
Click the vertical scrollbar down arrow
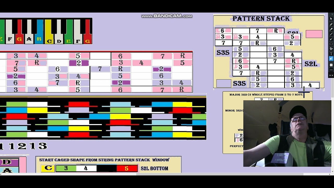point(332,171)
